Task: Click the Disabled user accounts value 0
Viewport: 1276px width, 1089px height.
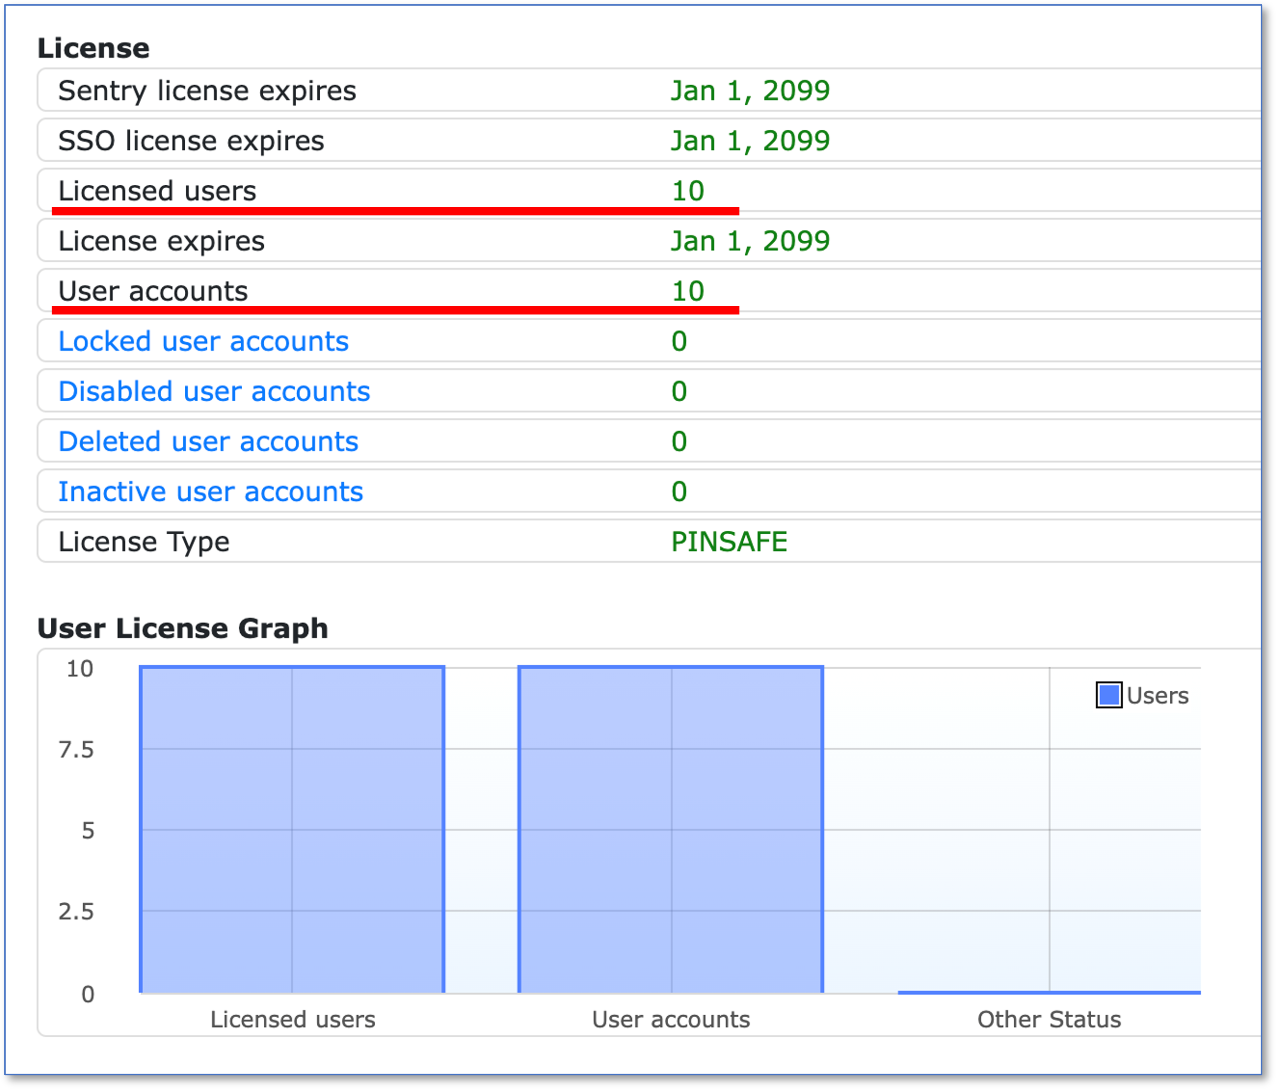Action: coord(679,391)
